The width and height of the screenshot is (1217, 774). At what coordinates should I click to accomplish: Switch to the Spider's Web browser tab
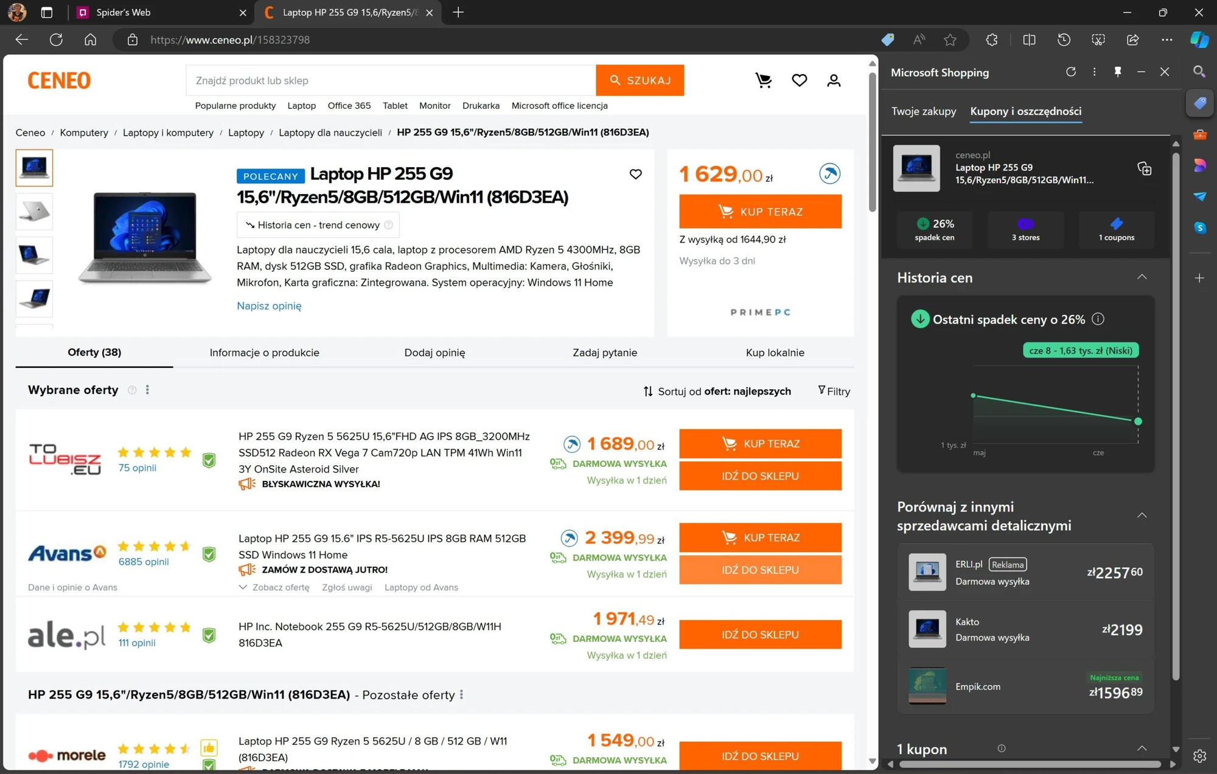[161, 12]
